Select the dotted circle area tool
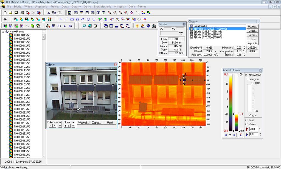Screen dimensions: 281x169 point(88,19)
